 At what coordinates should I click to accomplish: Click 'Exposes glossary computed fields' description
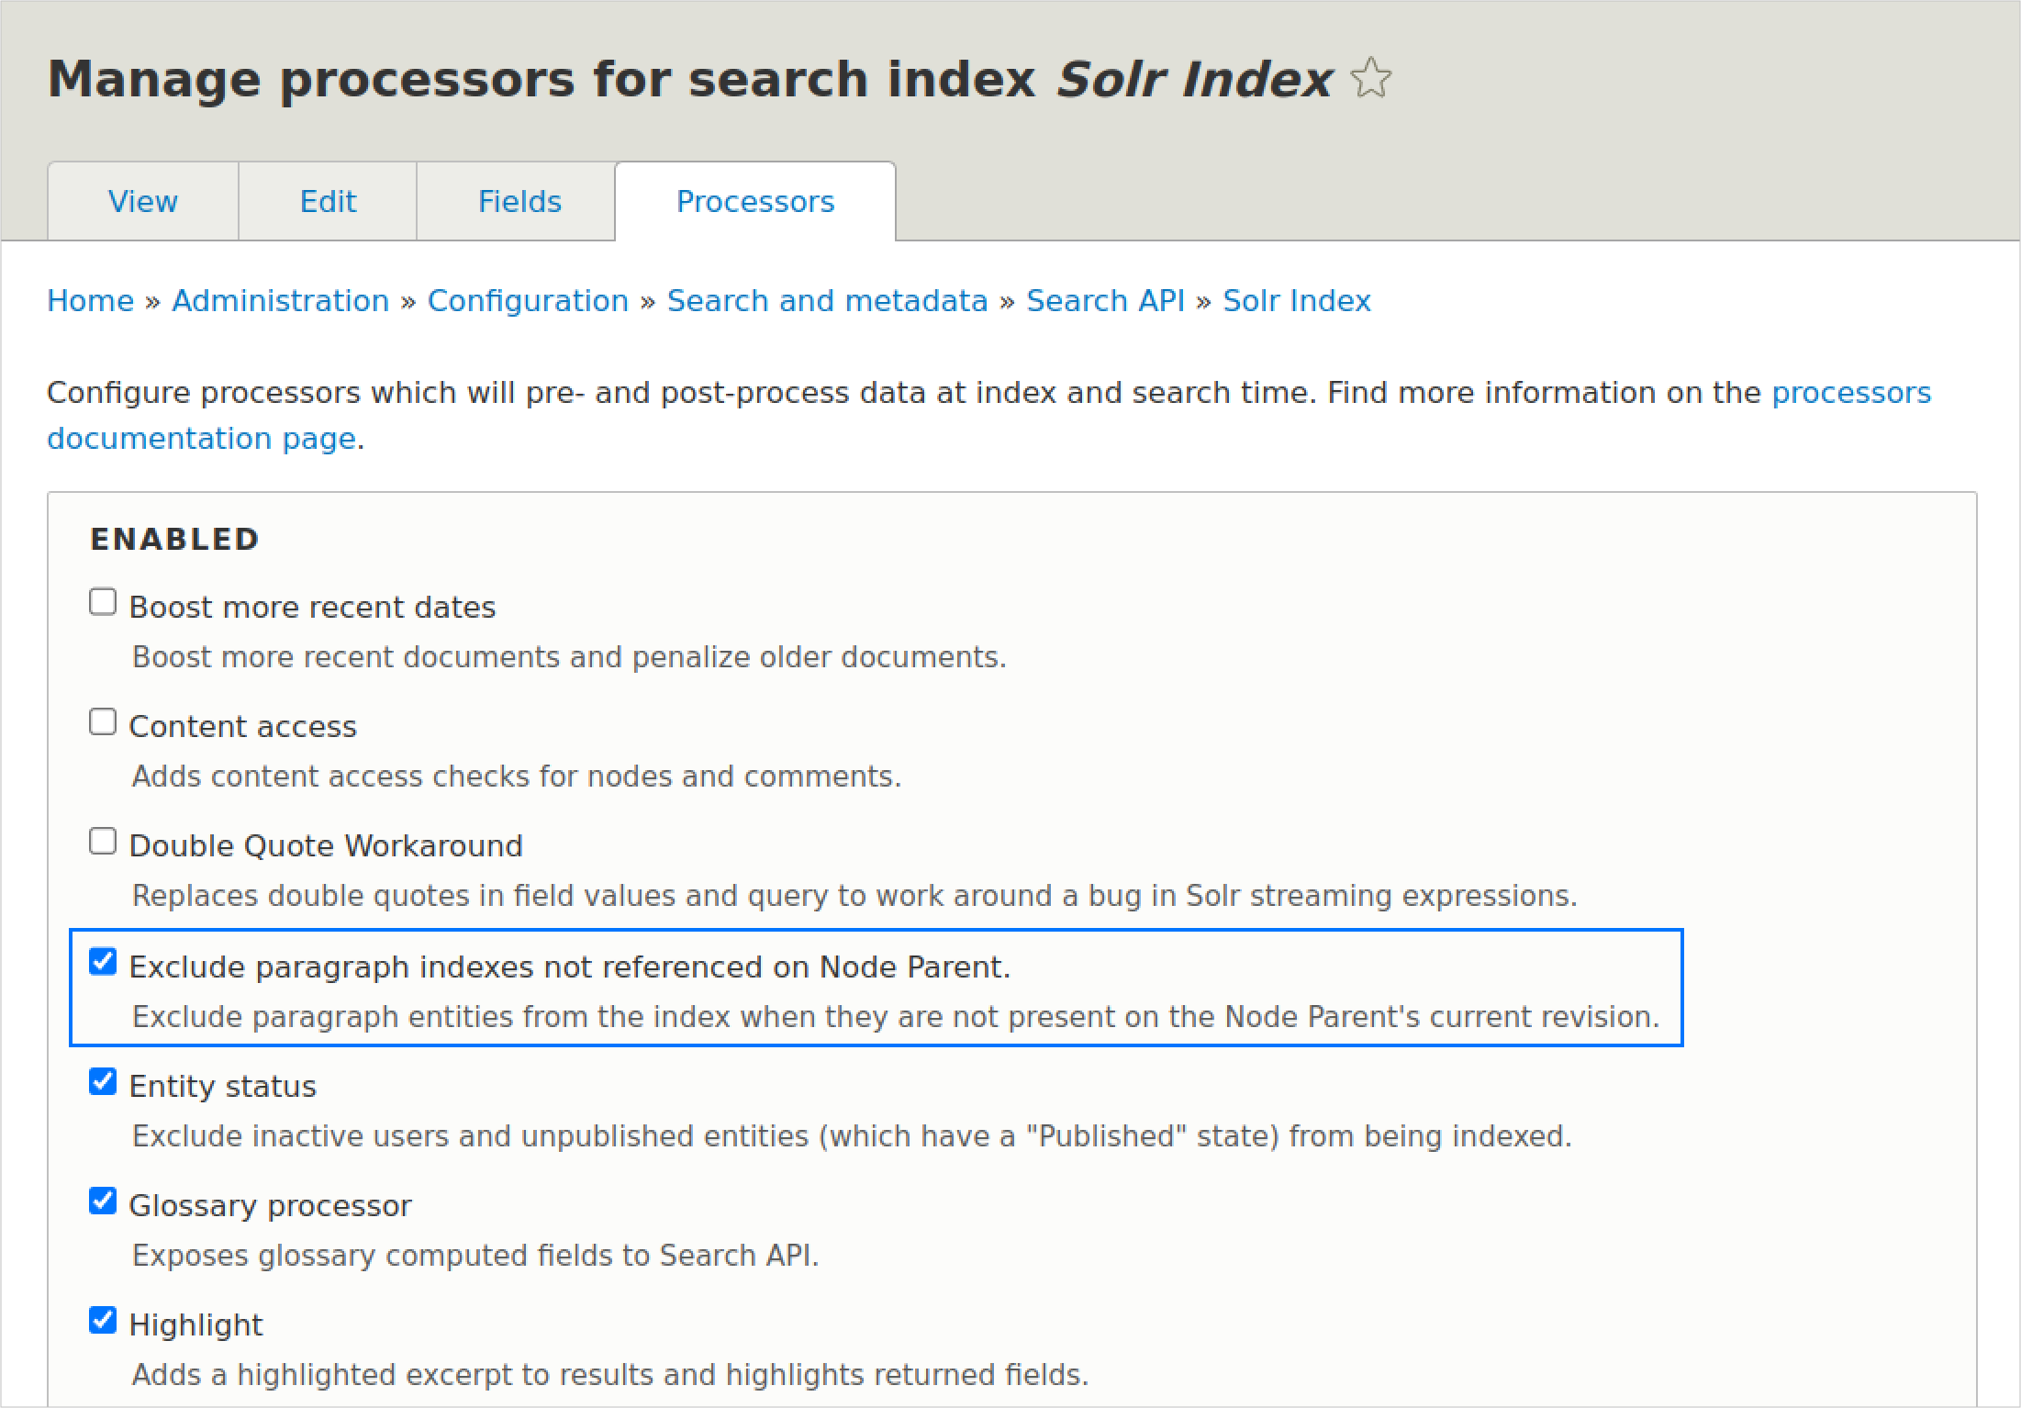(x=475, y=1256)
